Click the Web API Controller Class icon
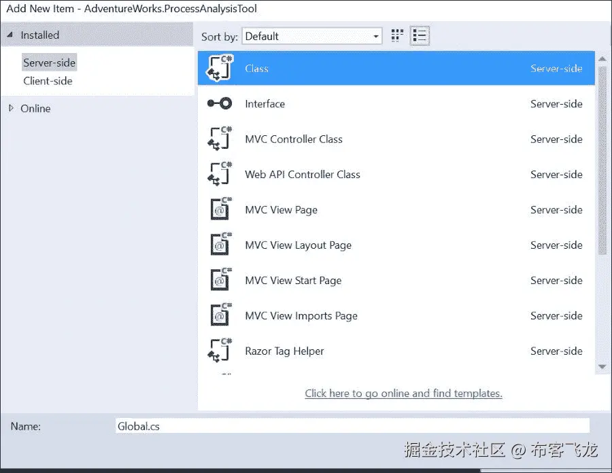 (x=219, y=175)
